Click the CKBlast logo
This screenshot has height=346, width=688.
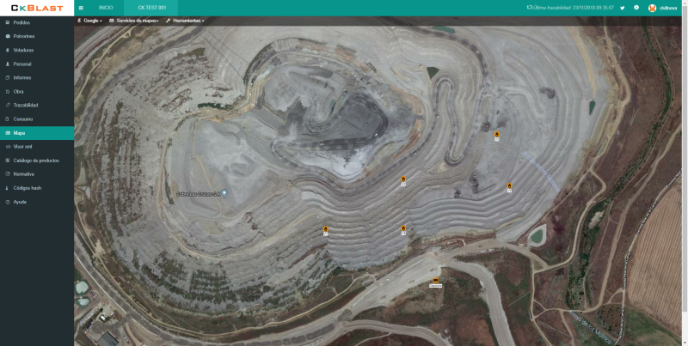click(x=36, y=8)
